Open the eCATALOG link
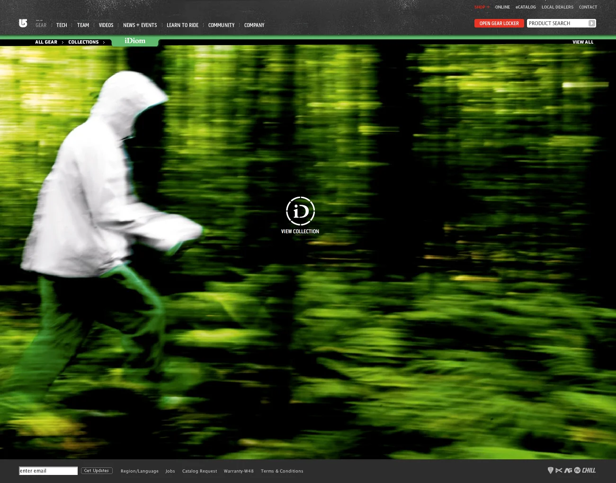The width and height of the screenshot is (616, 483). coord(526,7)
